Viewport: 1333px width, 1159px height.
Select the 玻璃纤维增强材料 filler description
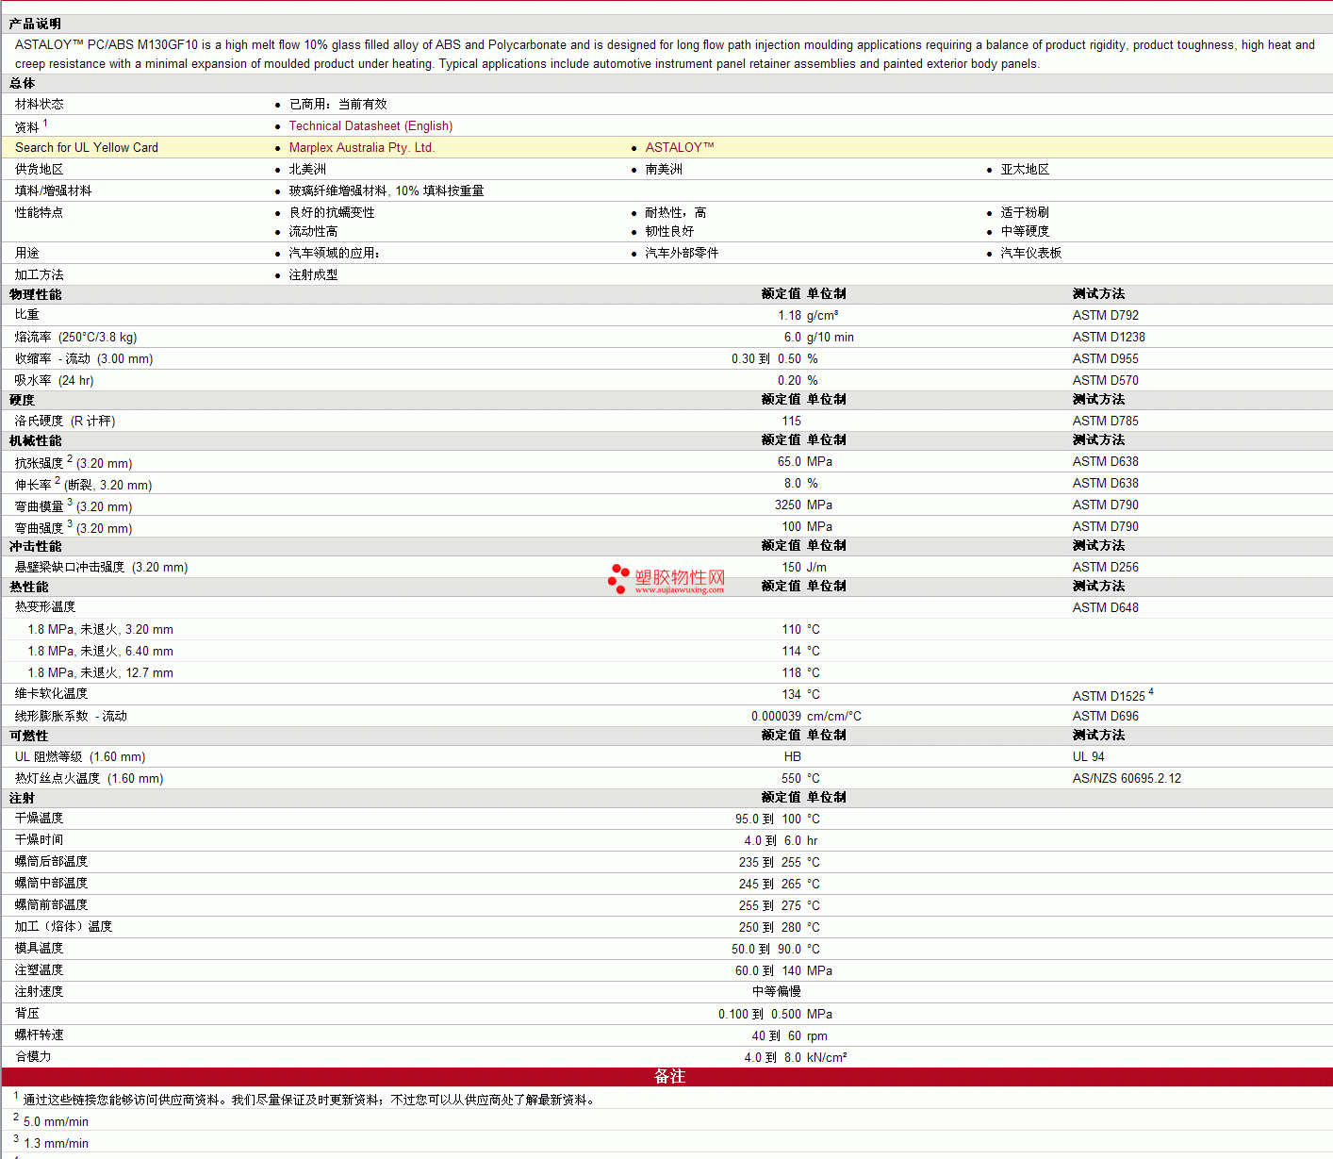click(x=387, y=190)
